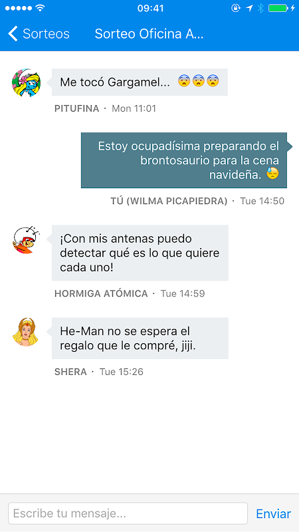Tap the sweat face emoji in Wilma's message
Screen dimensions: 299x532
272,174
